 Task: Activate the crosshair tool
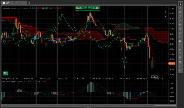pyautogui.click(x=180, y=8)
